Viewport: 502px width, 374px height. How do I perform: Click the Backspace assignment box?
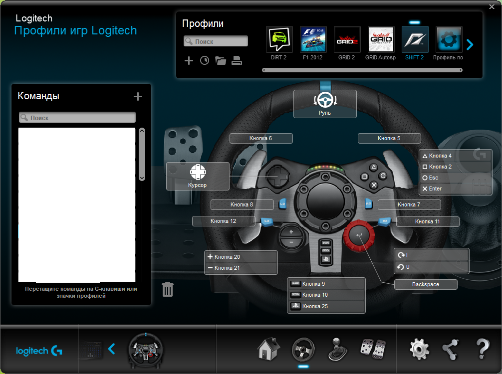coord(426,284)
